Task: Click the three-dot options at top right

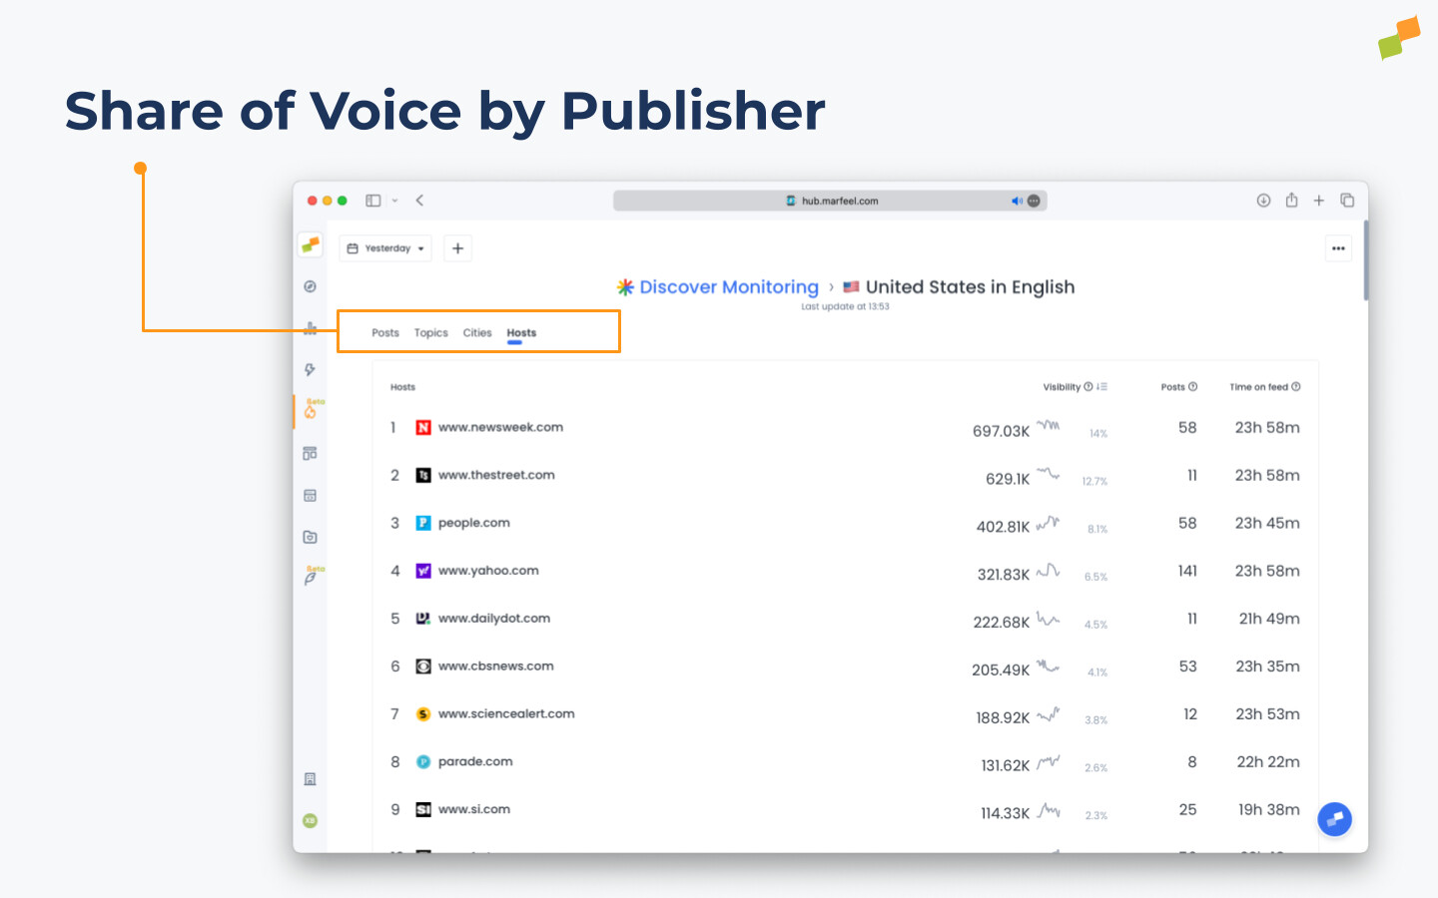Action: point(1337,247)
